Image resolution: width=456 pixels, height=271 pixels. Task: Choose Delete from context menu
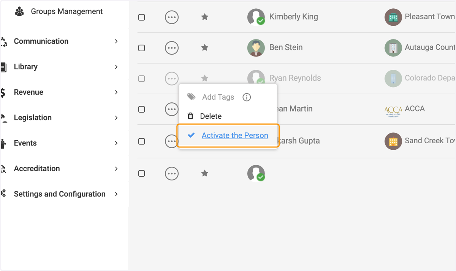pos(211,116)
